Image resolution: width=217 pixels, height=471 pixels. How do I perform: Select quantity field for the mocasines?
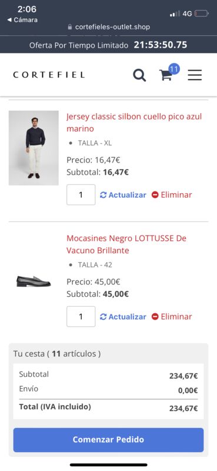pos(81,316)
